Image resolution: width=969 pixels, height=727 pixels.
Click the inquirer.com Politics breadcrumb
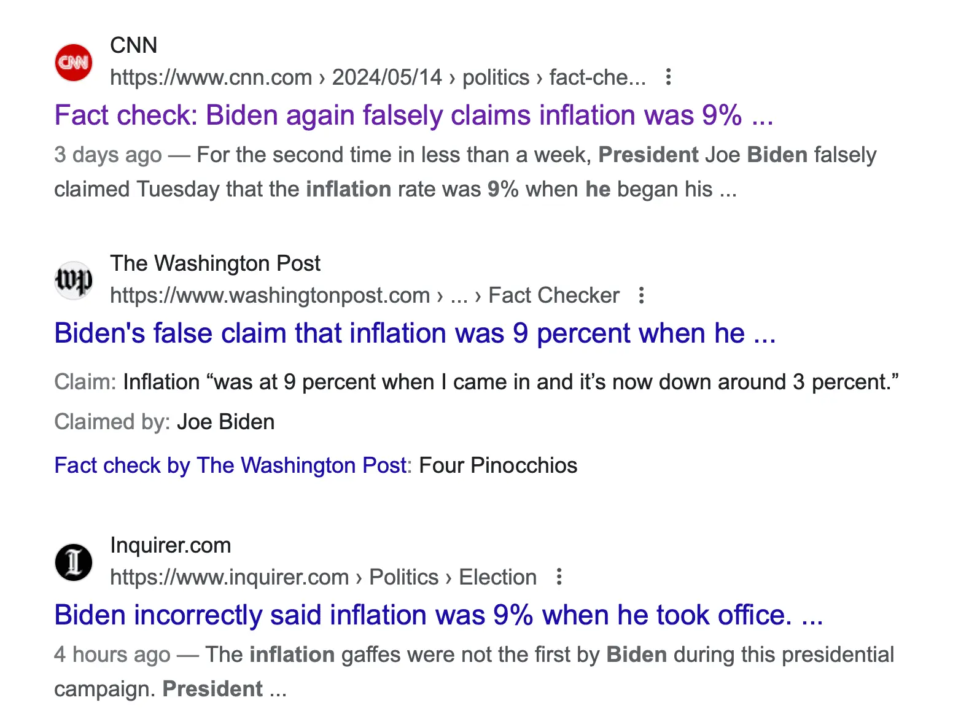coord(403,577)
